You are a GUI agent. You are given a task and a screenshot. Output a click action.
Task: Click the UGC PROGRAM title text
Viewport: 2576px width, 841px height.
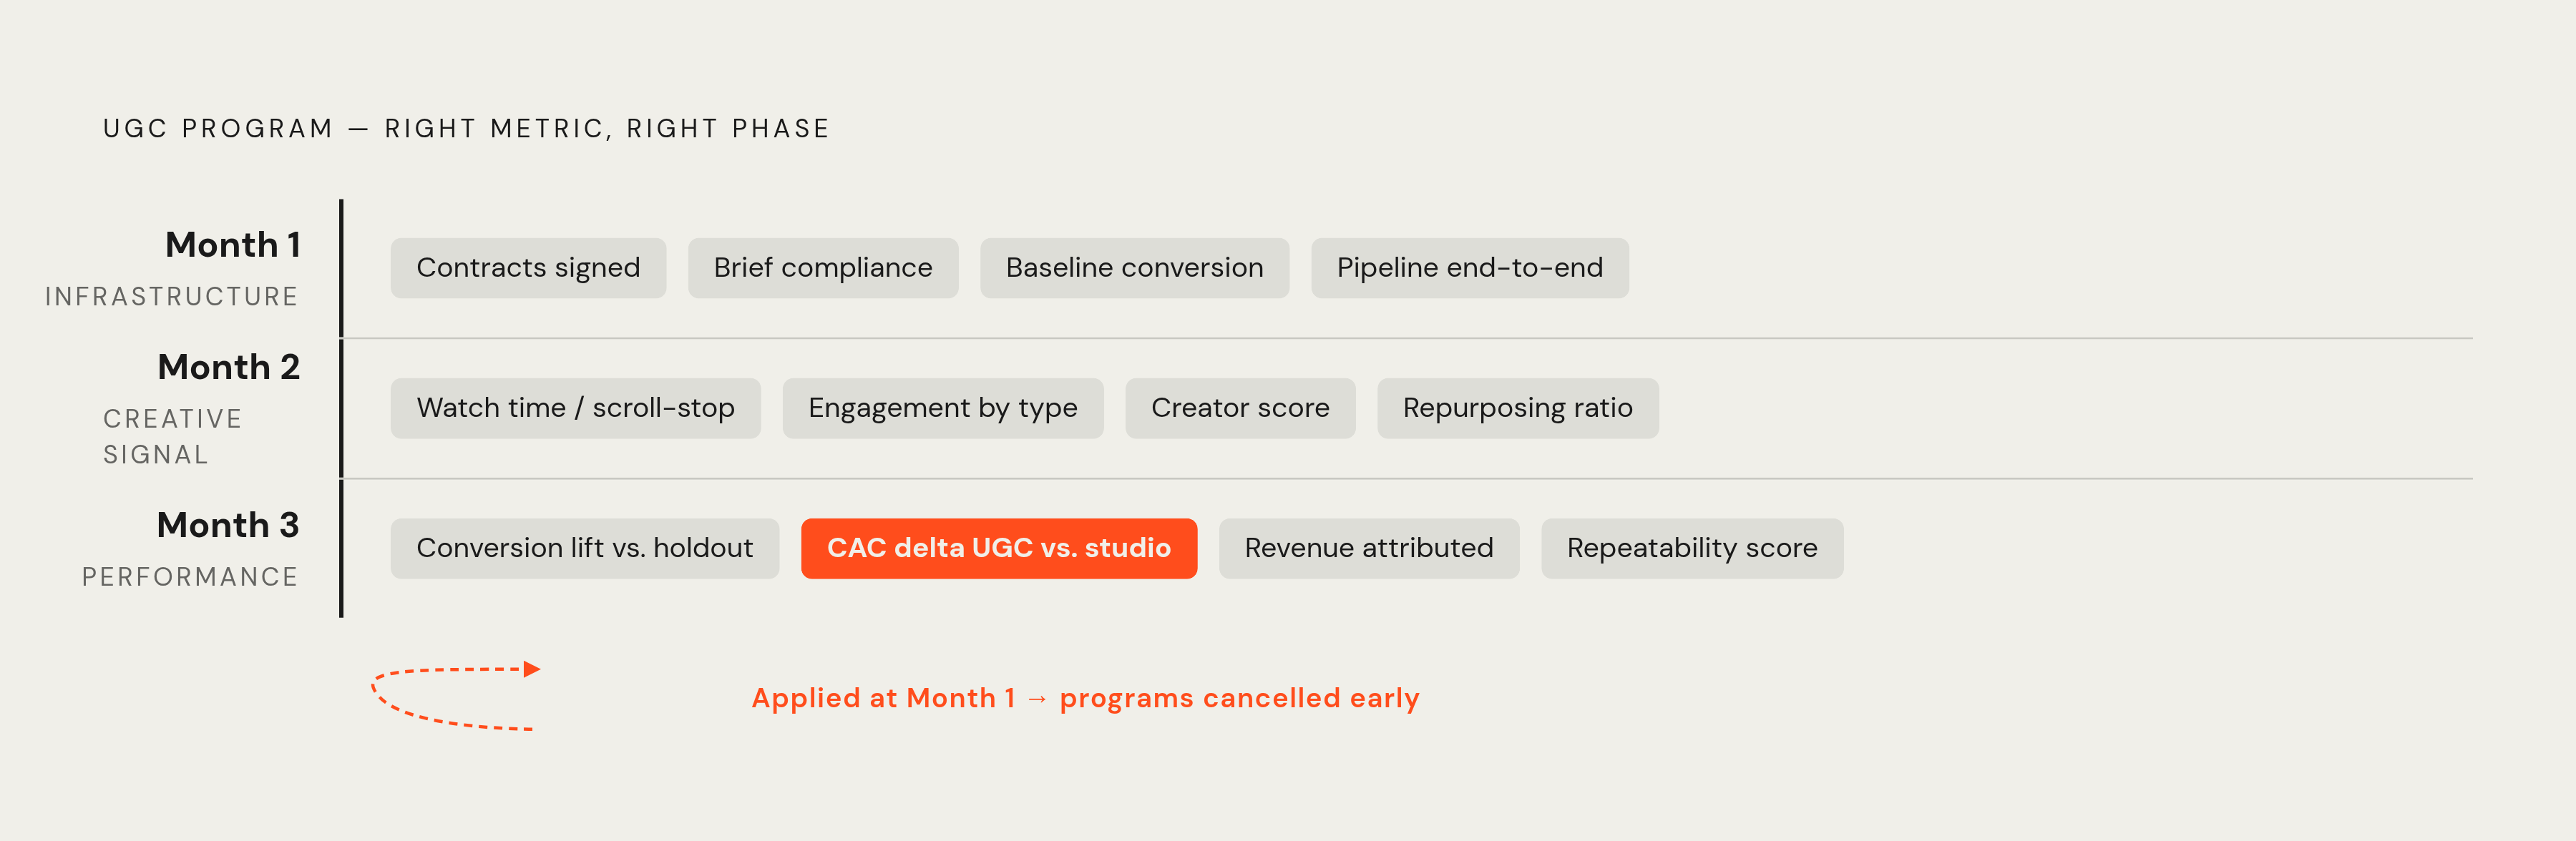(467, 129)
